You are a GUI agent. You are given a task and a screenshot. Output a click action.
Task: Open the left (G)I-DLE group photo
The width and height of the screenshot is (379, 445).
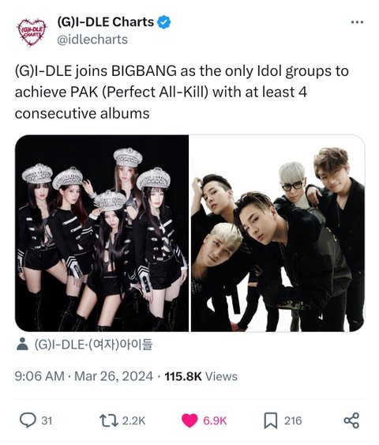102,233
